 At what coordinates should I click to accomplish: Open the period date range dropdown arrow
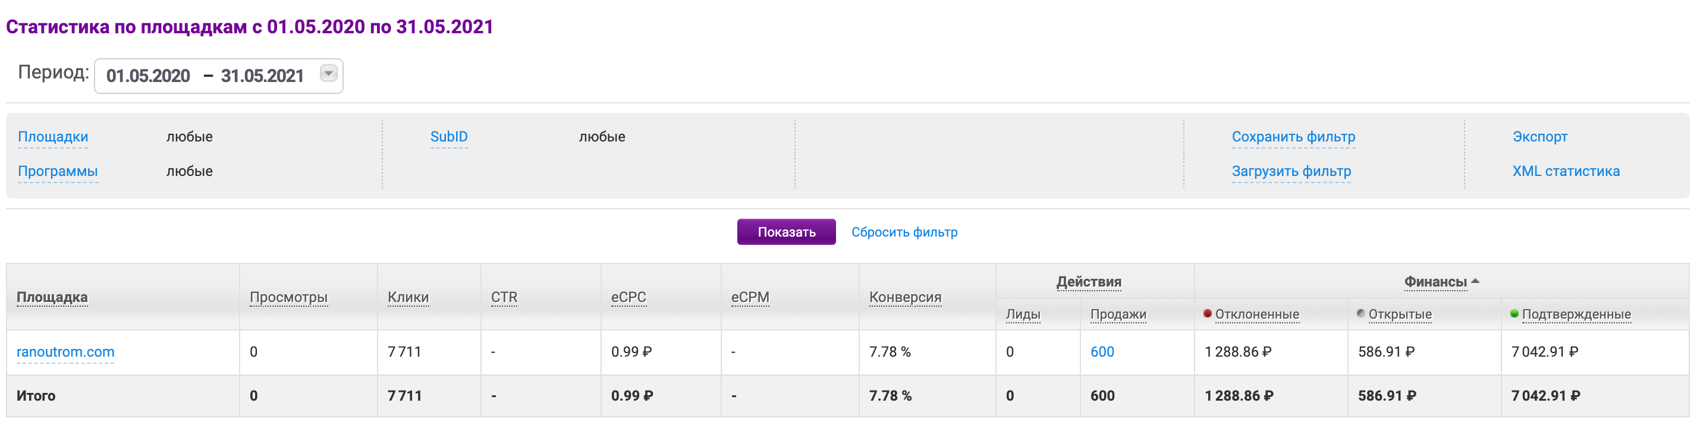(328, 73)
